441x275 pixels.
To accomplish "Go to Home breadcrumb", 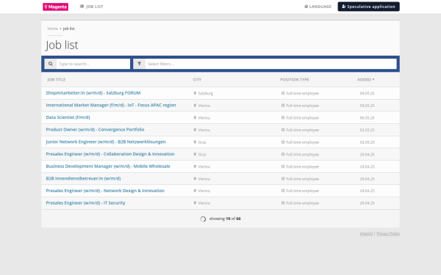I will [53, 29].
